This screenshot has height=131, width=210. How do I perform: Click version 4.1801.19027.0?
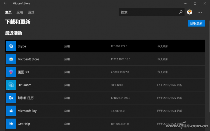tap(120, 72)
